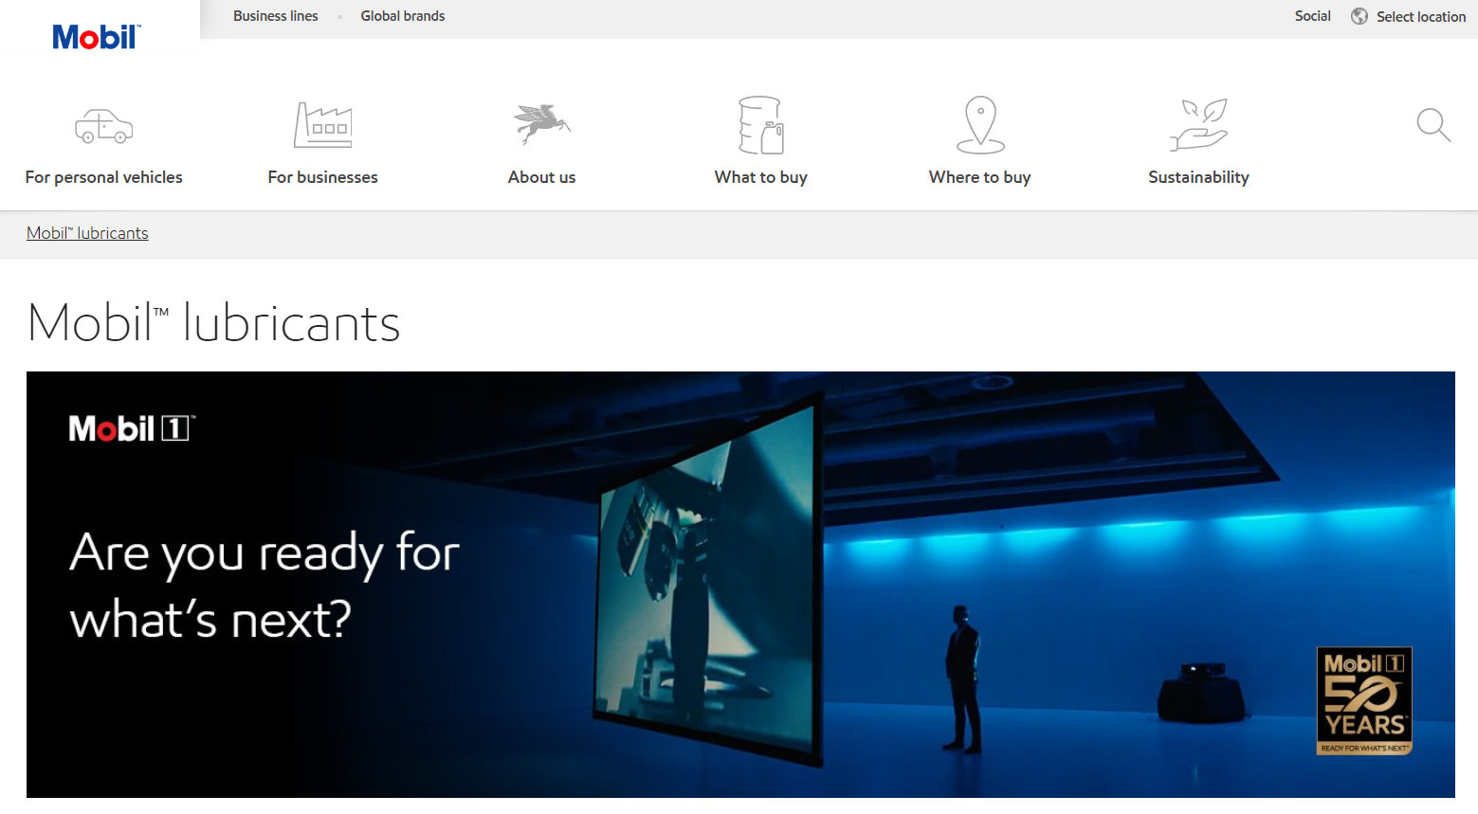Click the factory icon for businesses
This screenshot has height=814, width=1478.
(x=323, y=125)
